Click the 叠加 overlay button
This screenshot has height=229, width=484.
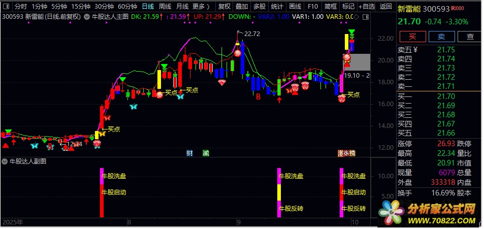(242, 6)
